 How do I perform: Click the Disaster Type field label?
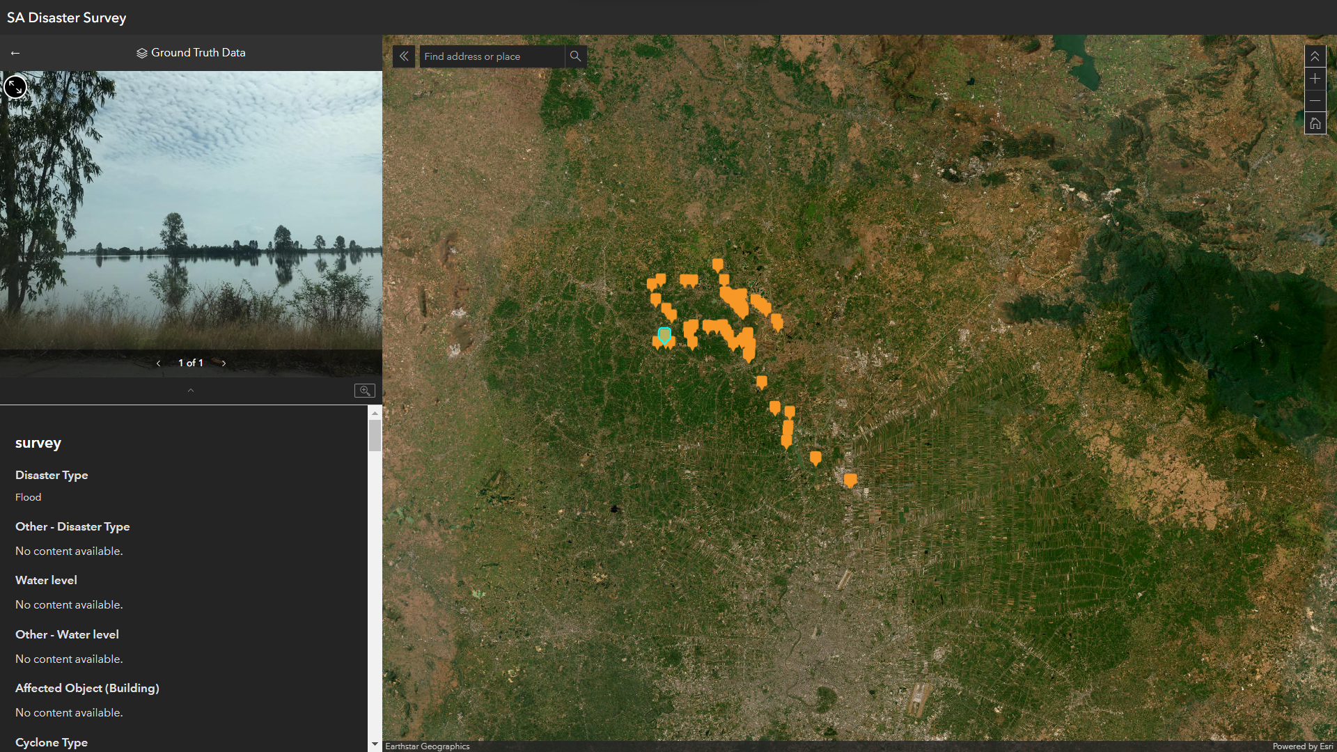52,475
